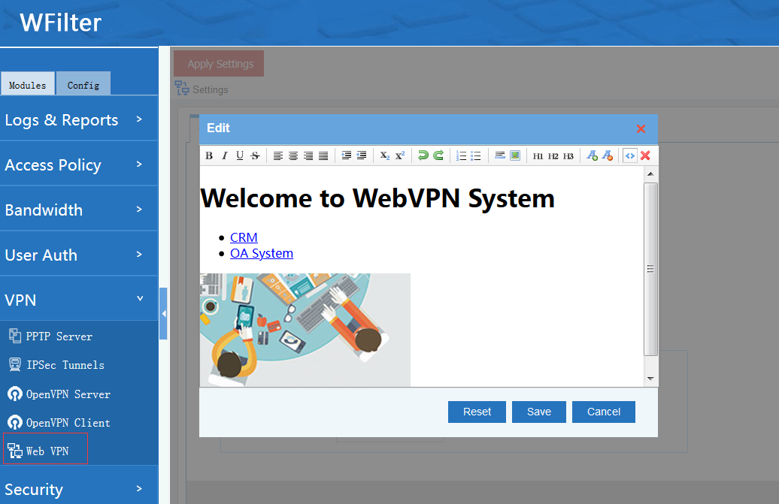Viewport: 779px width, 504px height.
Task: Justify text in editor
Action: 323,155
